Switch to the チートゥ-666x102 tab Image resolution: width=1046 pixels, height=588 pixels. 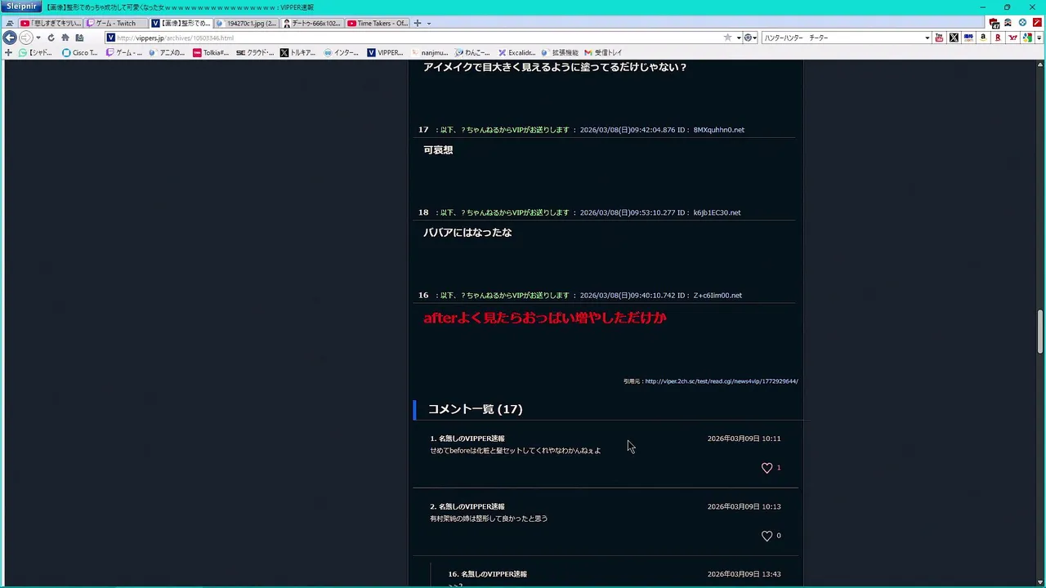(312, 23)
